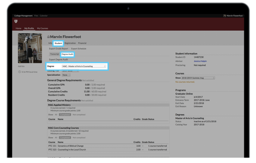Switch to the Student tab

click(58, 43)
